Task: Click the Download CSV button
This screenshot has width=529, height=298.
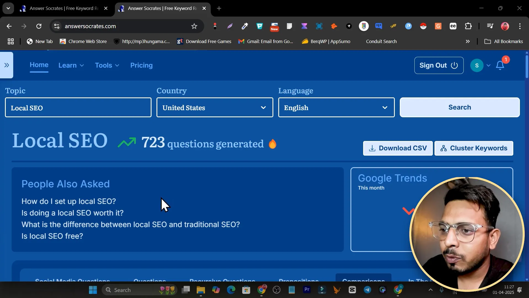Action: point(398,148)
